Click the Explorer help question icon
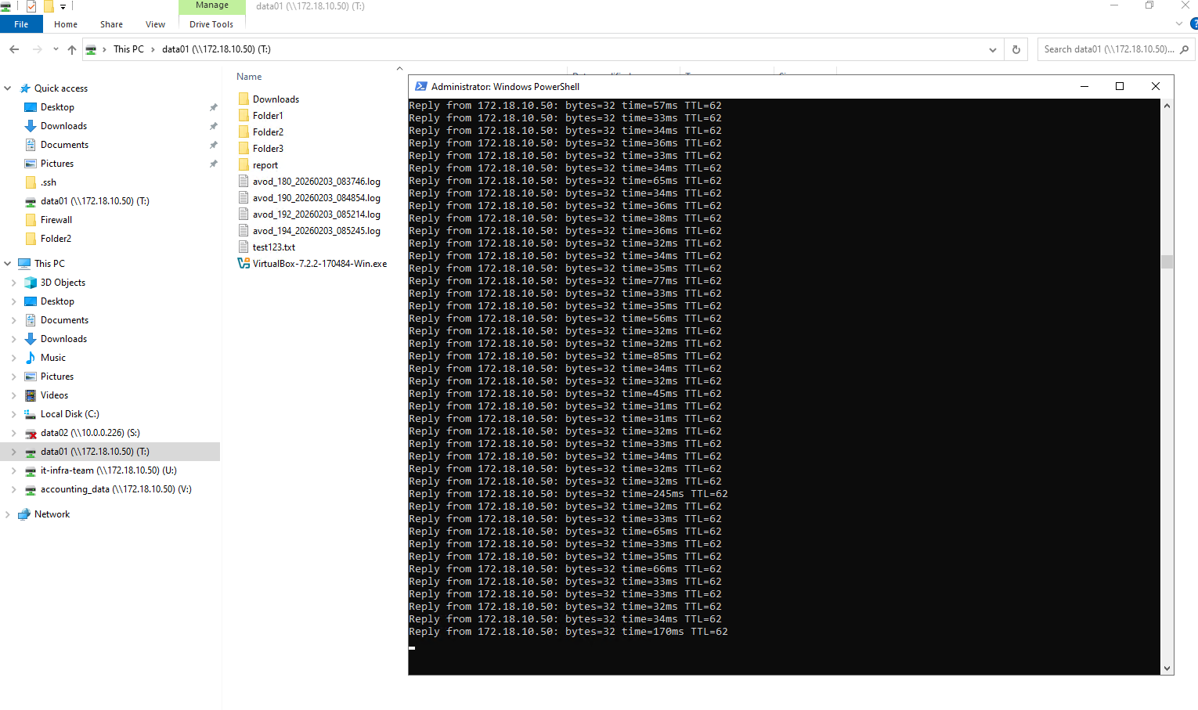Screen dimensions: 1198x710 pyautogui.click(x=1194, y=24)
